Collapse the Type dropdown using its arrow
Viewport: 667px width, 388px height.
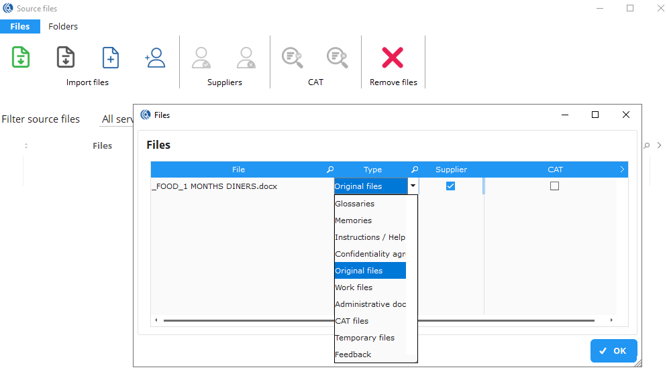tap(413, 186)
